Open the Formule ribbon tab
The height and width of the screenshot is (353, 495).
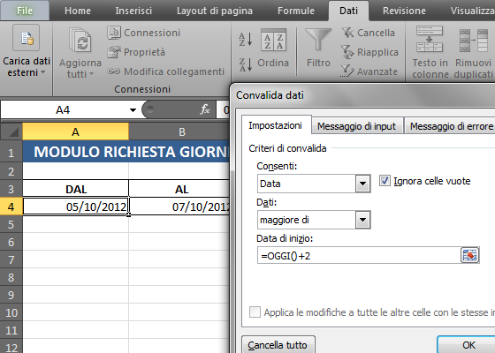296,11
